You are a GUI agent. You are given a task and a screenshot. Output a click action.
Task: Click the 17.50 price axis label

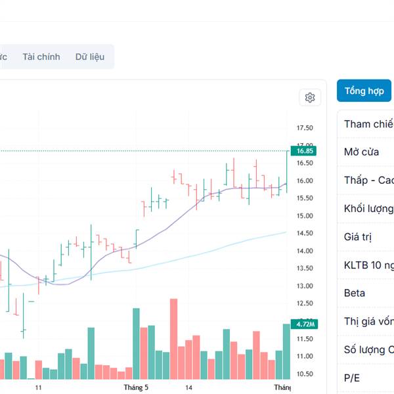[305, 128]
